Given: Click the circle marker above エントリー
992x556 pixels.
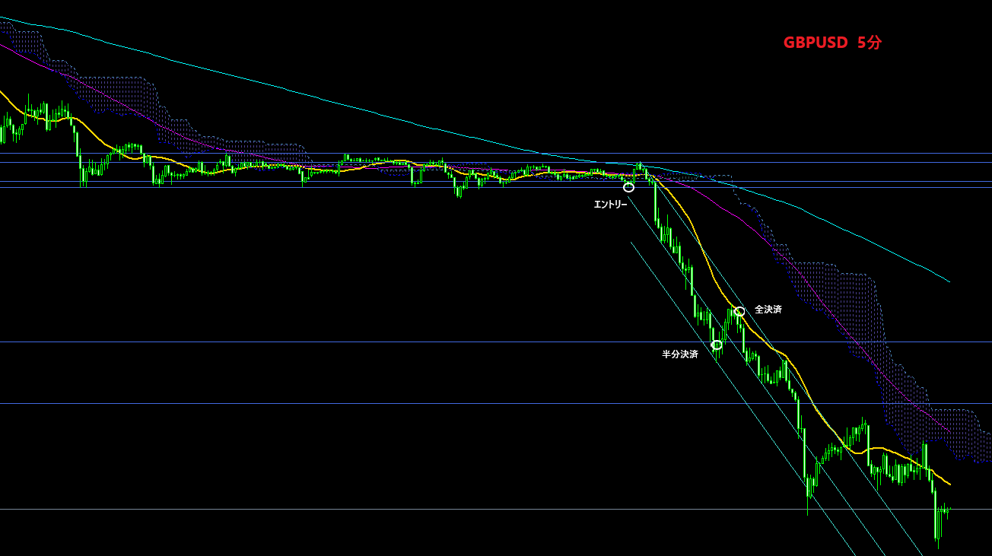Looking at the screenshot, I should (x=628, y=187).
